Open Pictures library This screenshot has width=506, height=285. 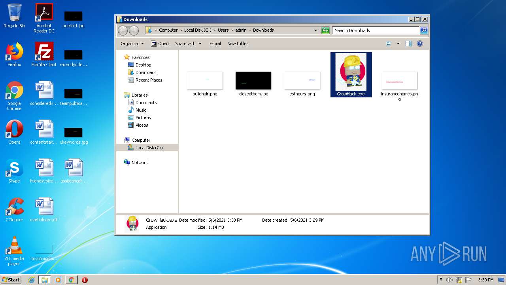(139, 118)
